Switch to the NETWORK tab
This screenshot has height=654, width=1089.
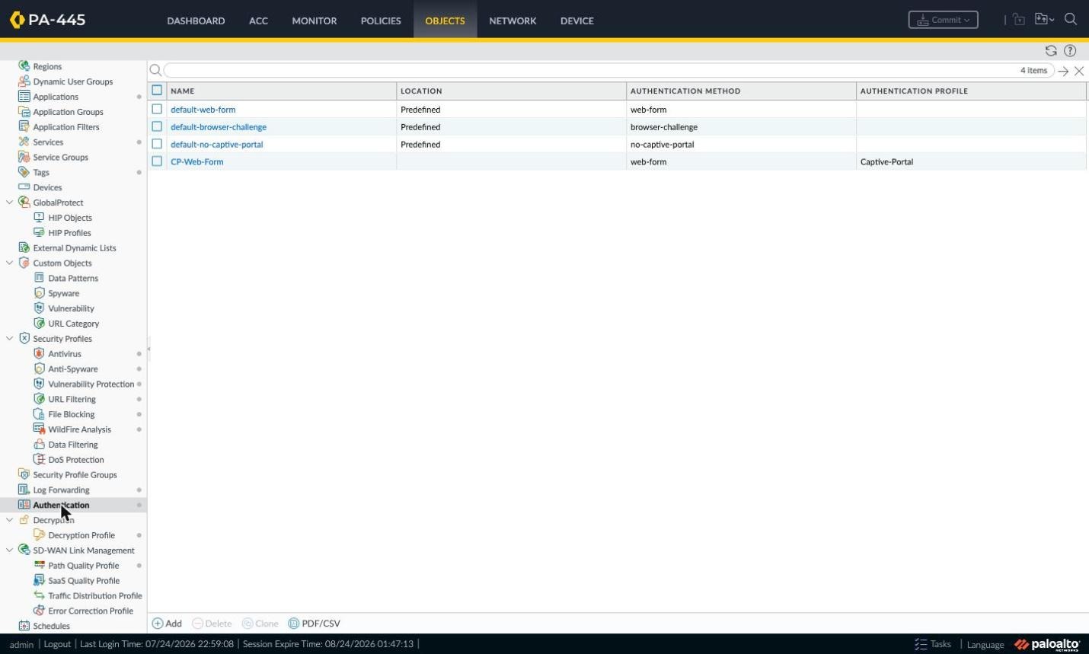pos(513,21)
